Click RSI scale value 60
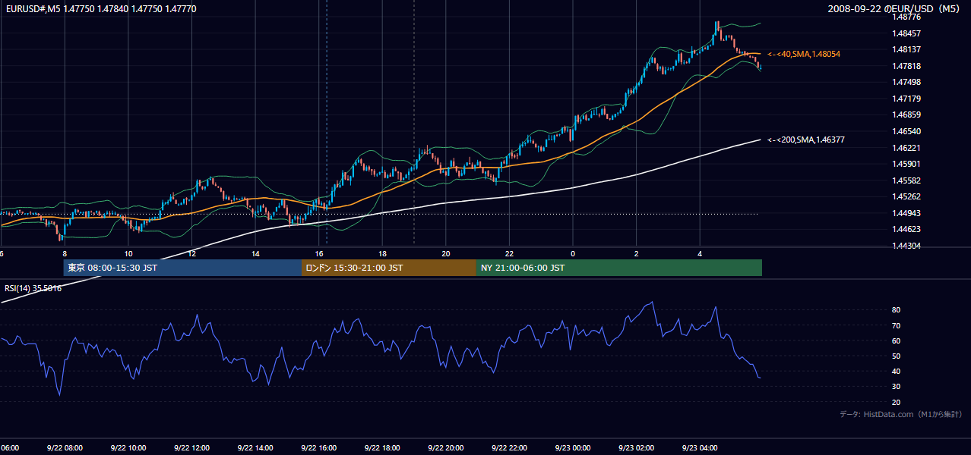The width and height of the screenshot is (971, 455). [897, 340]
